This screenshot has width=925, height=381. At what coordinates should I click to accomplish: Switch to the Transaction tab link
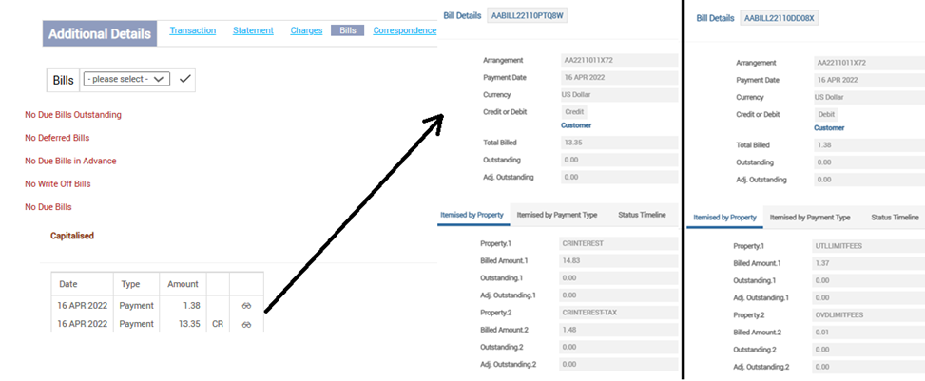pyautogui.click(x=193, y=30)
